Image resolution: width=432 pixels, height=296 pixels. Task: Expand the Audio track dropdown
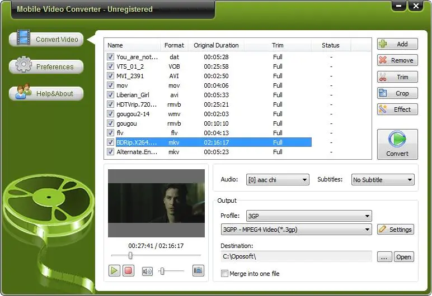click(305, 180)
